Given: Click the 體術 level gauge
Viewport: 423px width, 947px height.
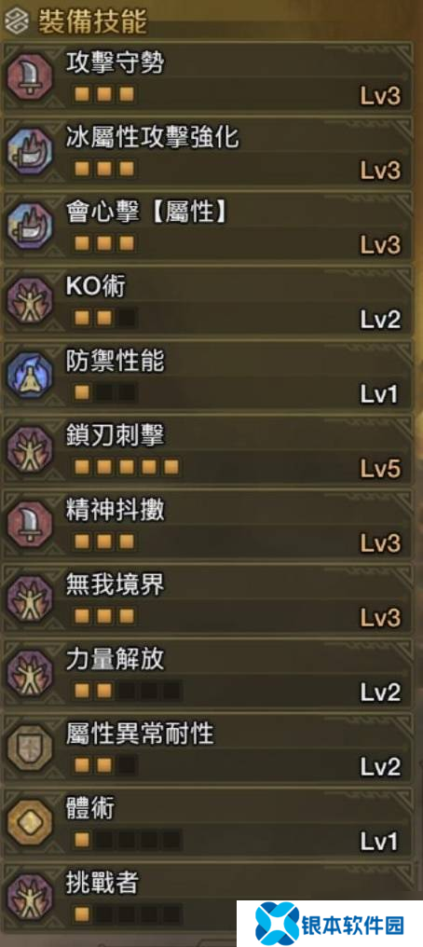Looking at the screenshot, I should 126,840.
